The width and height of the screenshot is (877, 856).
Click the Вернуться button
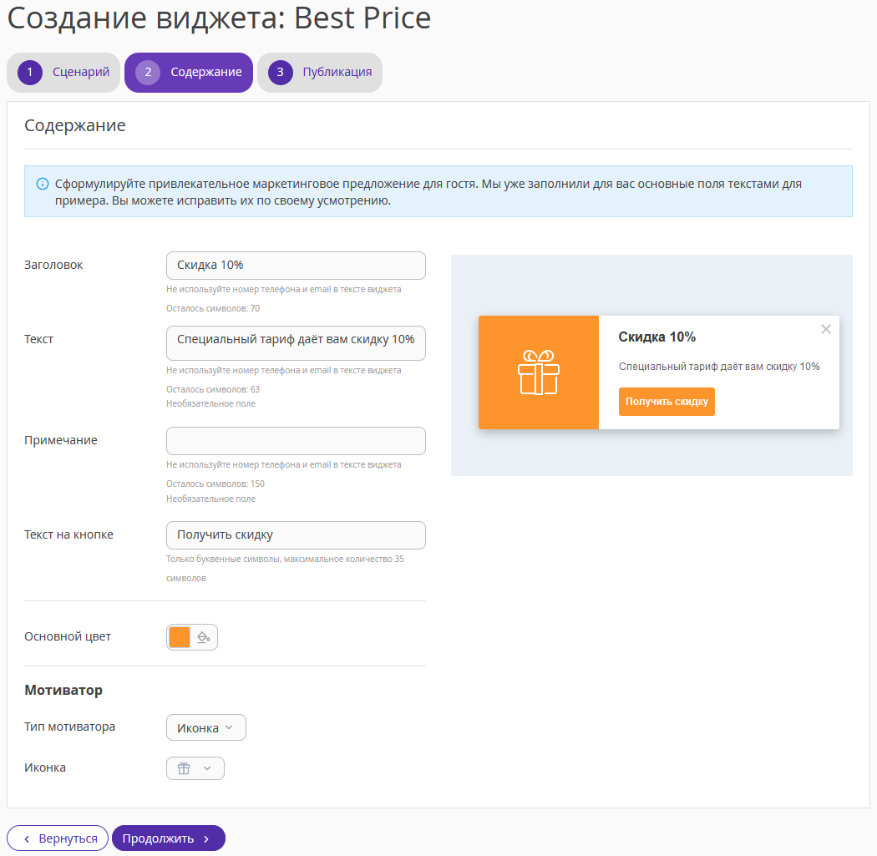[x=58, y=838]
